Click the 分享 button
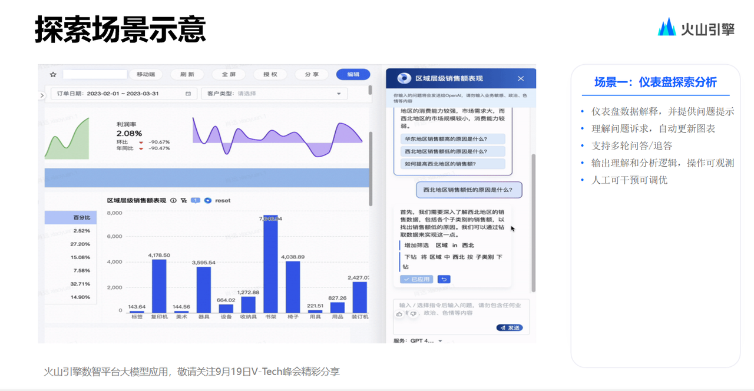The image size is (754, 391). [312, 75]
